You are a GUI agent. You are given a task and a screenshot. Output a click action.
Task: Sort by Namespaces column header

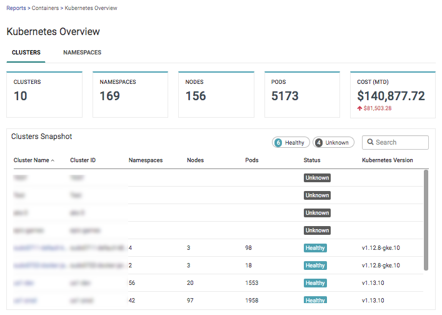click(x=146, y=160)
